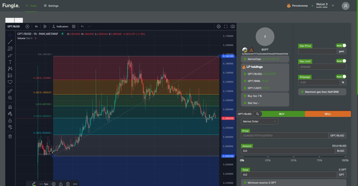Open the Market Order dropdown
The width and height of the screenshot is (358, 186).
click(x=260, y=121)
